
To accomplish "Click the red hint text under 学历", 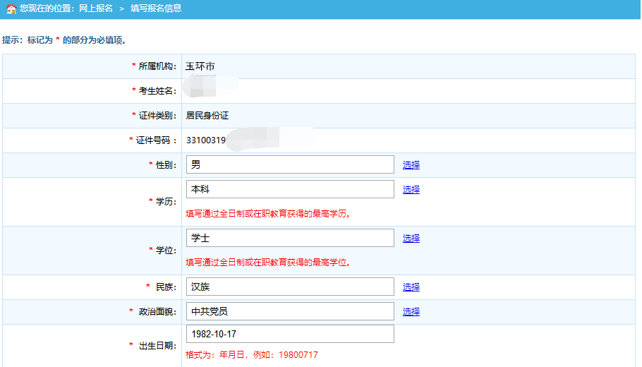I will 268,213.
